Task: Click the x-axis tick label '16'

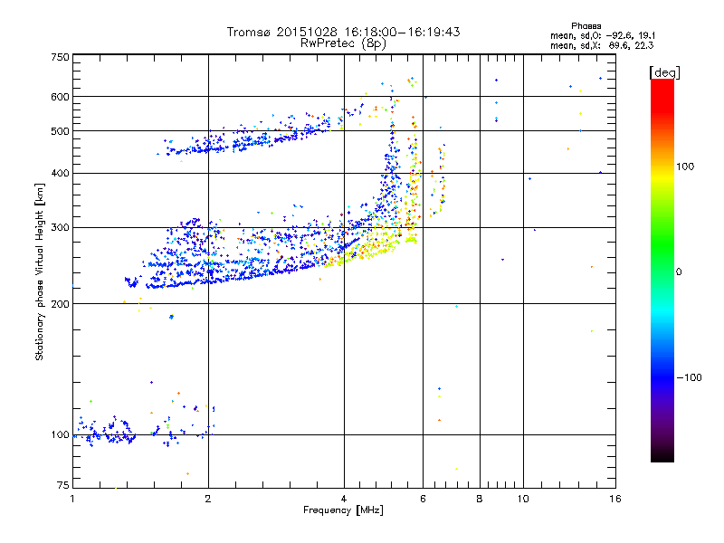Action: click(x=615, y=499)
